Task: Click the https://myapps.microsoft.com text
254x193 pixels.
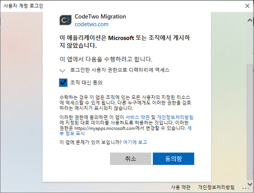Action: tap(105, 128)
